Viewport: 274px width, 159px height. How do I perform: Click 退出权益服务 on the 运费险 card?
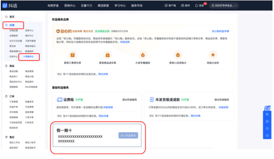129,100
